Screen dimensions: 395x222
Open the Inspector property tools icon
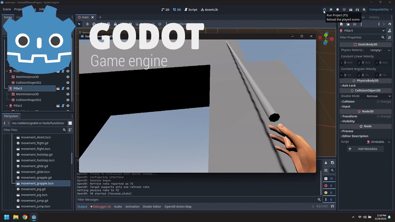[x=390, y=37]
